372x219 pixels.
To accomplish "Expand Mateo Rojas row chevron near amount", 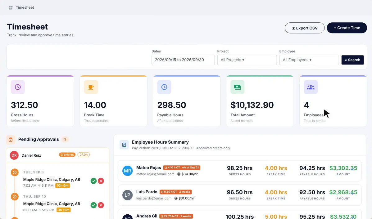I will coord(352,169).
